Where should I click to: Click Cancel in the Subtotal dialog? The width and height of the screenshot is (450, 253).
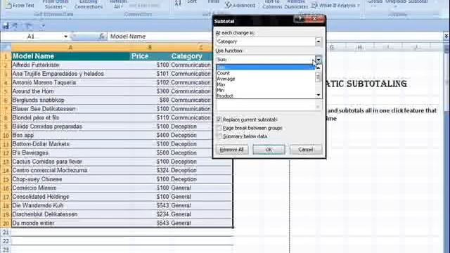pos(306,150)
